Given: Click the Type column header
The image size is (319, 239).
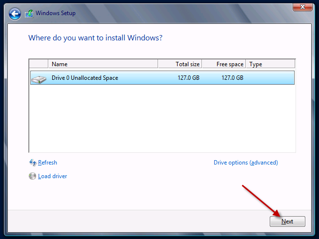Looking at the screenshot, I should pyautogui.click(x=270, y=64).
